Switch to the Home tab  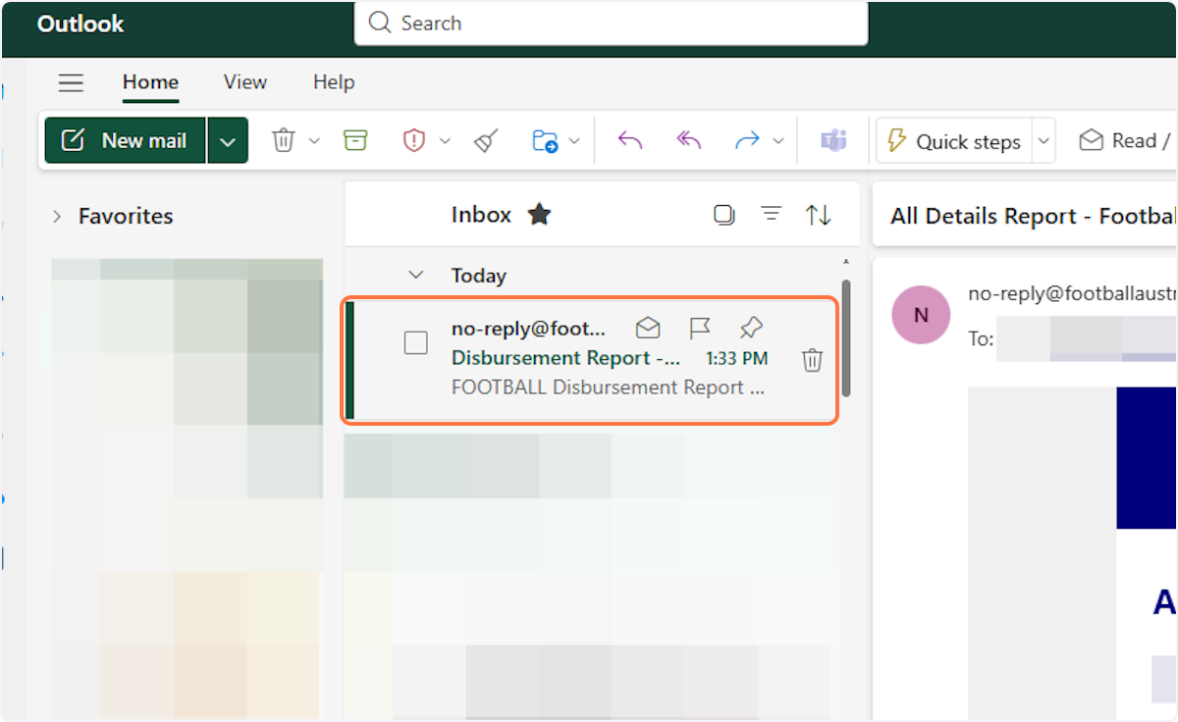click(150, 82)
